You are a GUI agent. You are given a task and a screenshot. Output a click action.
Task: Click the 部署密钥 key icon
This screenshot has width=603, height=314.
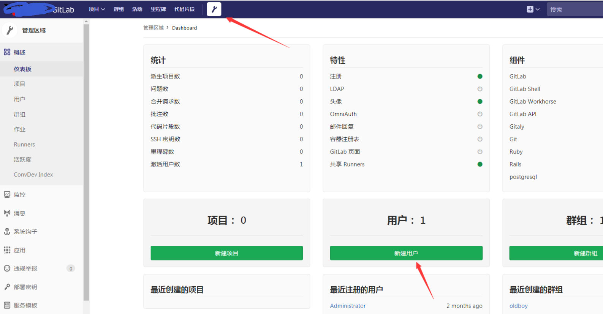[7, 287]
